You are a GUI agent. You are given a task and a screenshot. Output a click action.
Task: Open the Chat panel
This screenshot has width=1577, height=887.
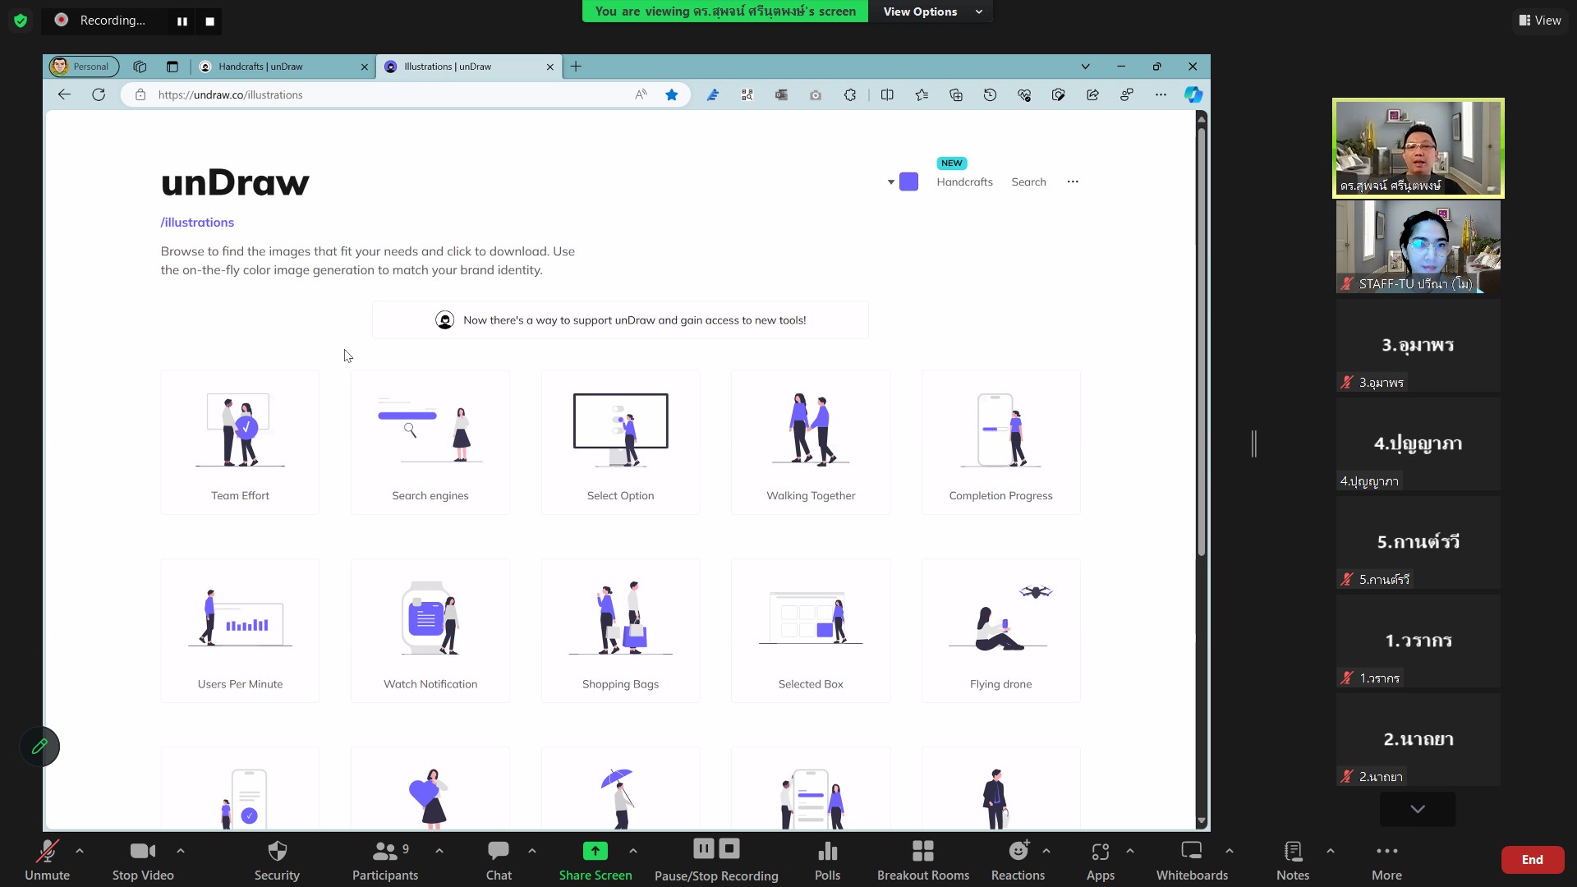(x=499, y=860)
